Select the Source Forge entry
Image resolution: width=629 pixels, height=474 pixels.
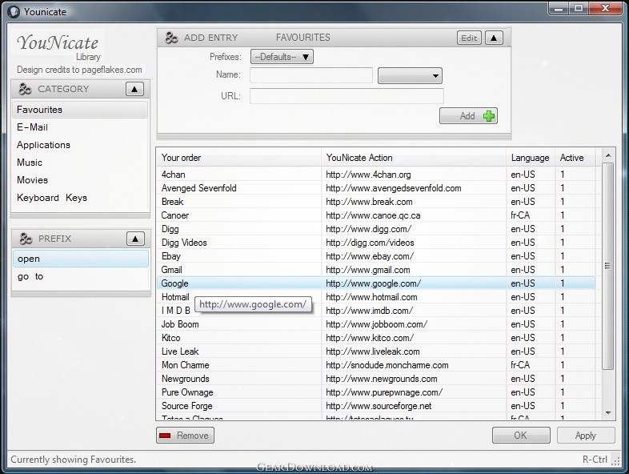coord(376,406)
